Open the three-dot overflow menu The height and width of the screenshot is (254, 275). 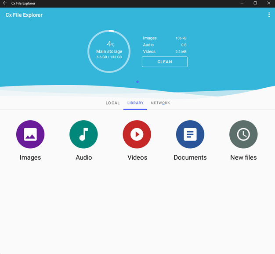click(x=269, y=15)
